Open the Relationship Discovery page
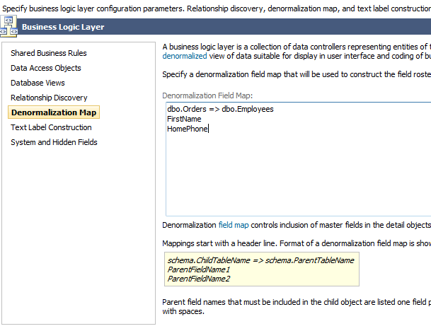The image size is (431, 331). (x=49, y=98)
